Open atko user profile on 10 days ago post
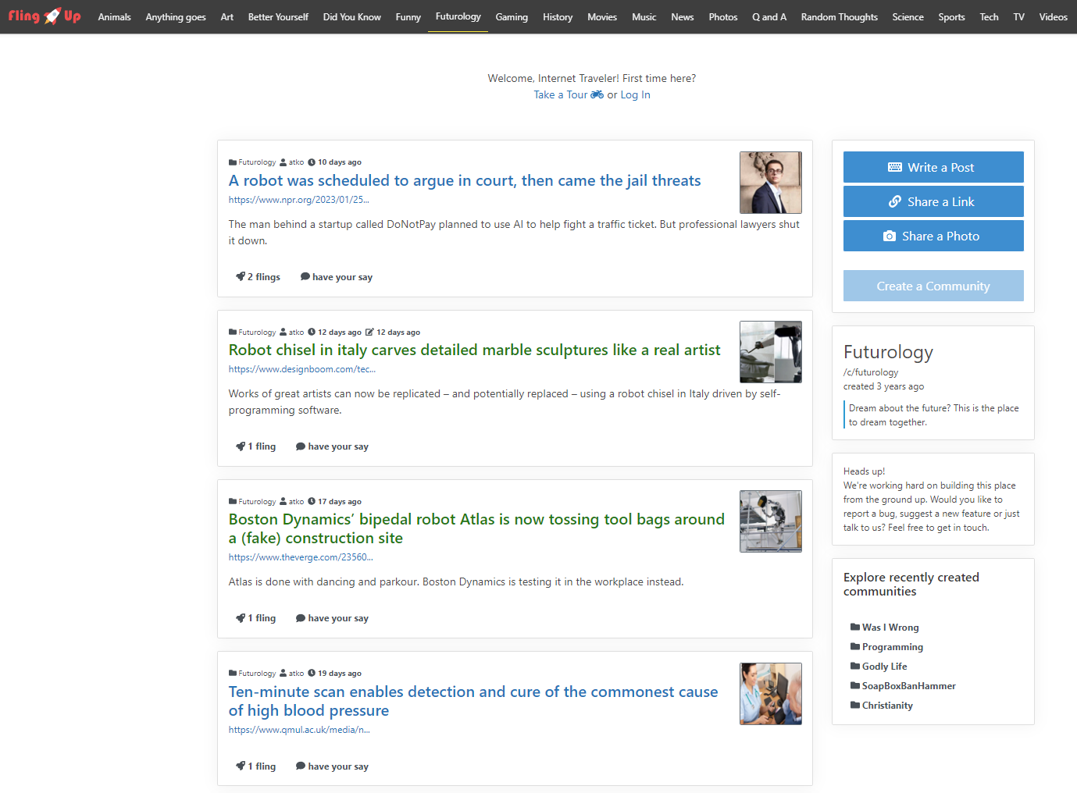The width and height of the screenshot is (1077, 793). (x=292, y=162)
